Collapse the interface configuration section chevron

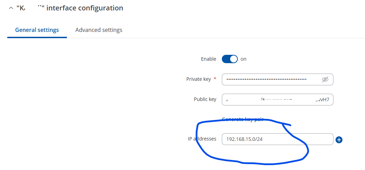11,8
